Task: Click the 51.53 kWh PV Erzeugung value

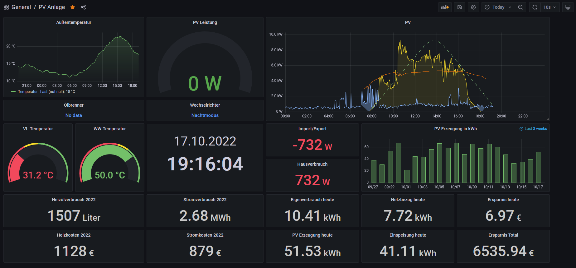Action: [x=312, y=251]
